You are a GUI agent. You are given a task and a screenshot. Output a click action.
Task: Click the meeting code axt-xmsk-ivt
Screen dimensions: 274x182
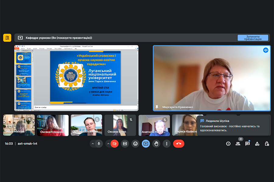pos(27,144)
